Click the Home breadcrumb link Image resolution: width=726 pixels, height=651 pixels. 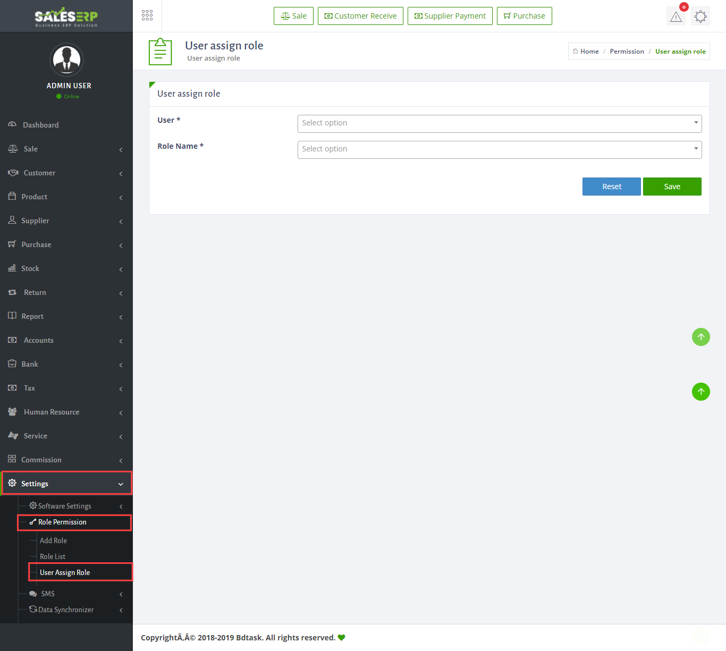(x=589, y=52)
